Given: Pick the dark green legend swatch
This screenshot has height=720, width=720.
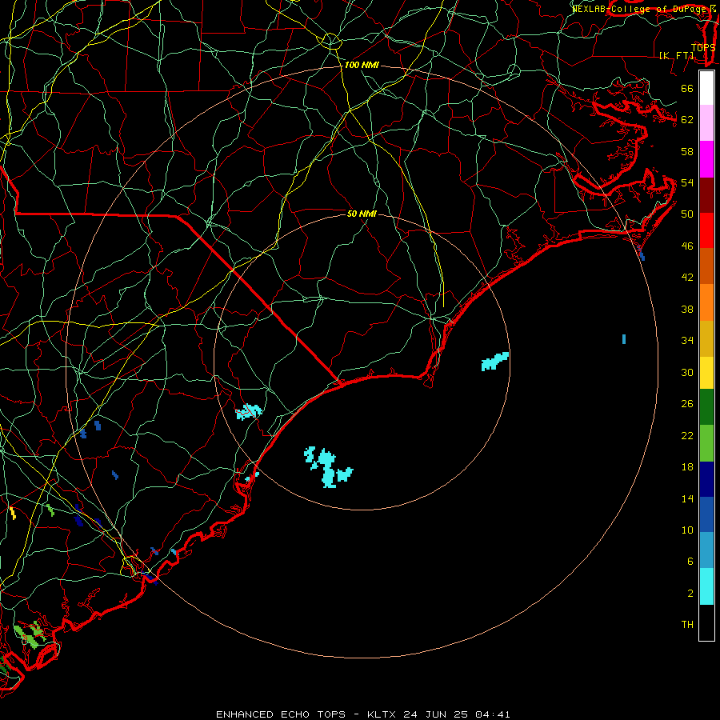Looking at the screenshot, I should (x=706, y=407).
